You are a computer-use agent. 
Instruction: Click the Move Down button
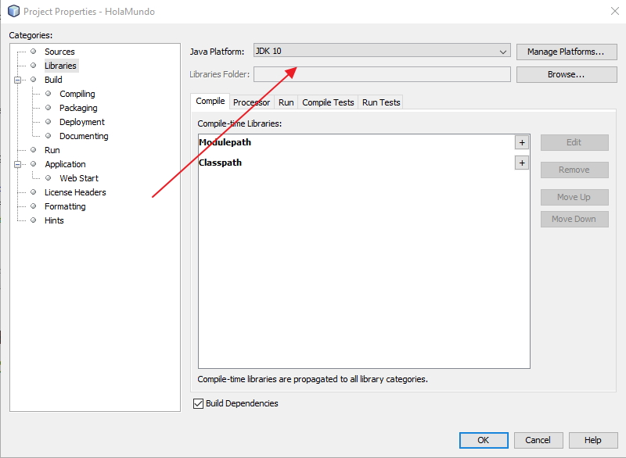tap(574, 220)
